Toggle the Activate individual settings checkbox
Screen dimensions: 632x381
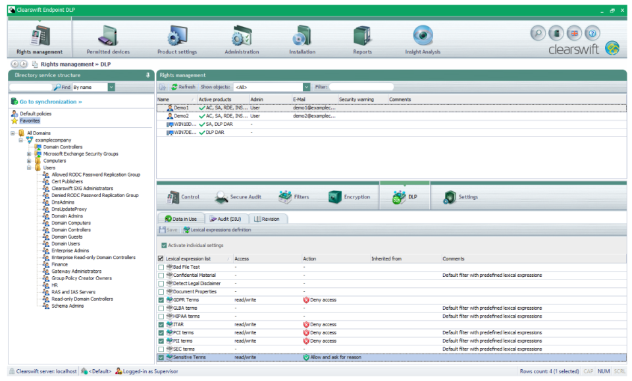click(164, 245)
